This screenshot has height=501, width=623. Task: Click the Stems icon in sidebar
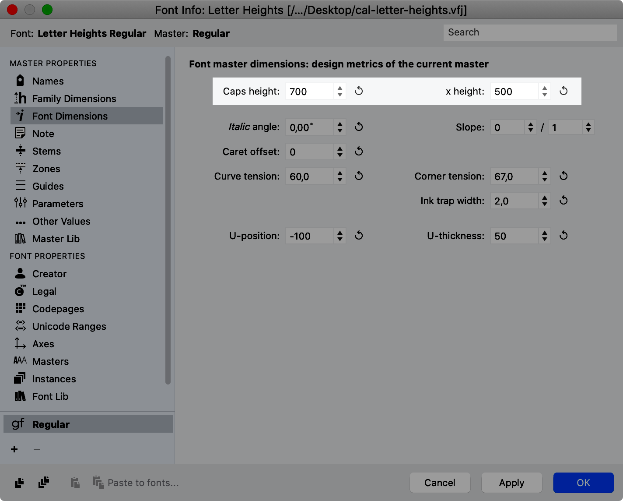click(x=20, y=151)
